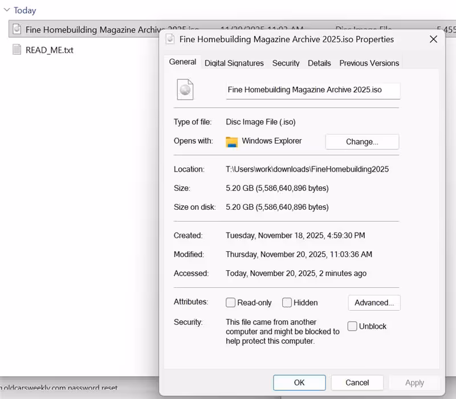The height and width of the screenshot is (399, 456).
Task: Open the Security tab
Action: pos(286,63)
